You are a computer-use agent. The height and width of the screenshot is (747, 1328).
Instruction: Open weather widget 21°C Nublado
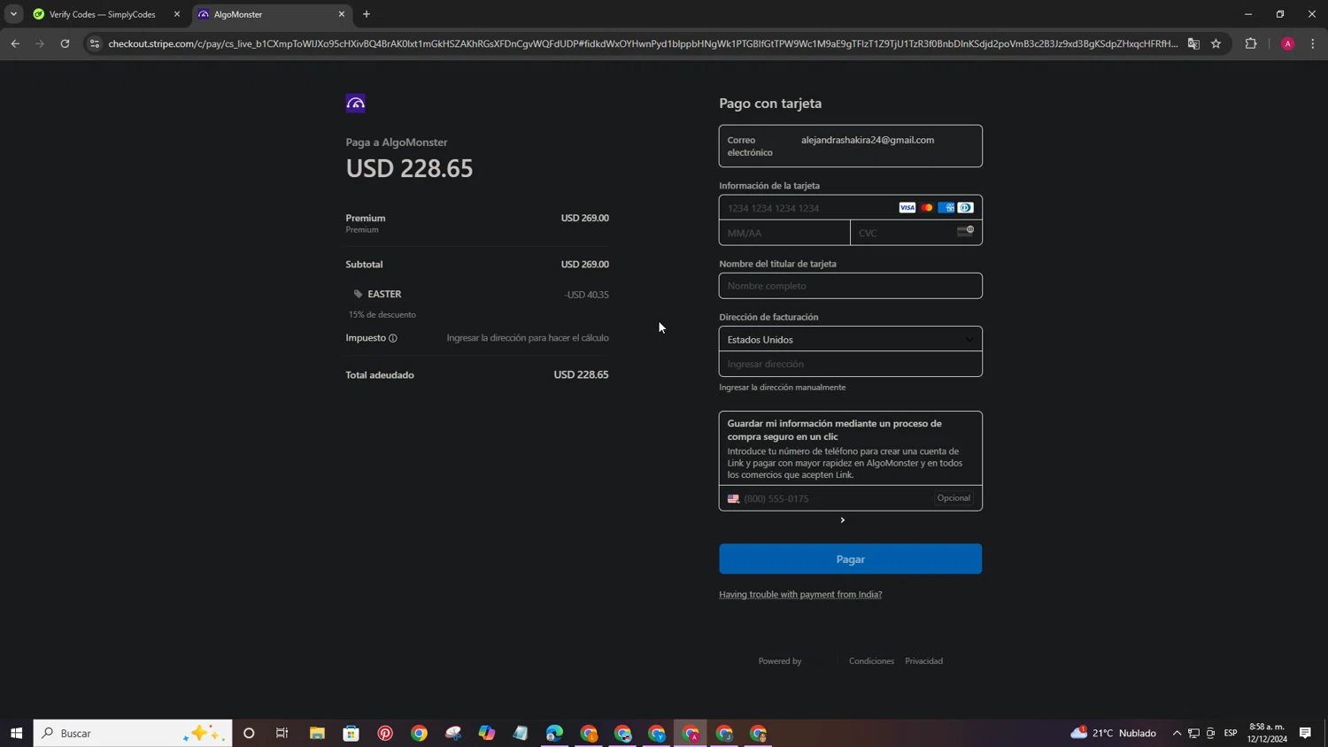pyautogui.click(x=1114, y=733)
